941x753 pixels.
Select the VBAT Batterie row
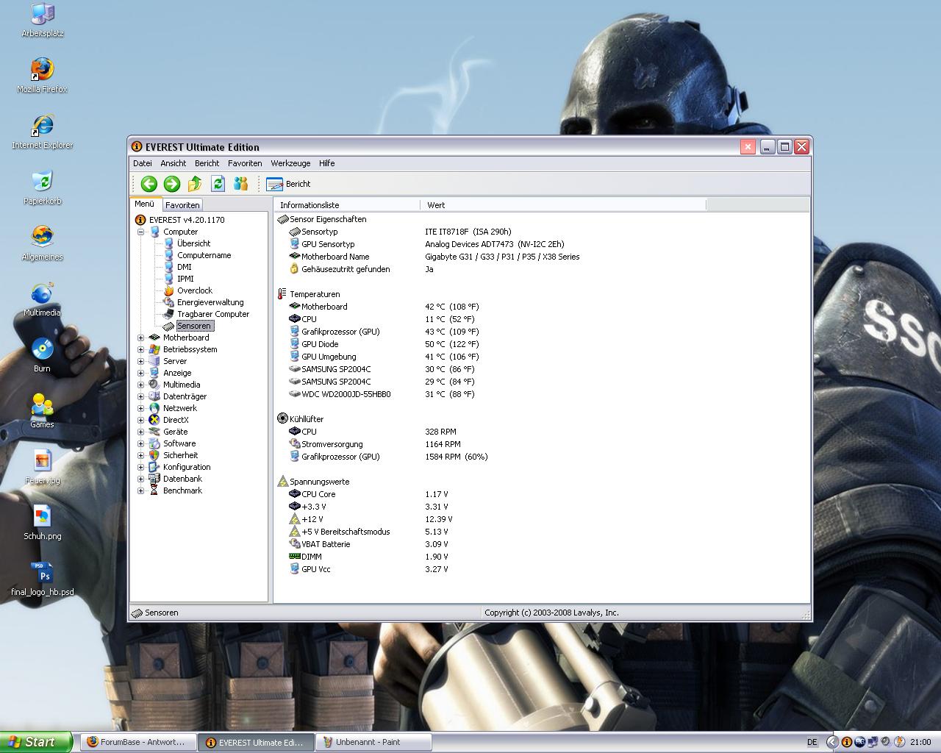pyautogui.click(x=542, y=544)
